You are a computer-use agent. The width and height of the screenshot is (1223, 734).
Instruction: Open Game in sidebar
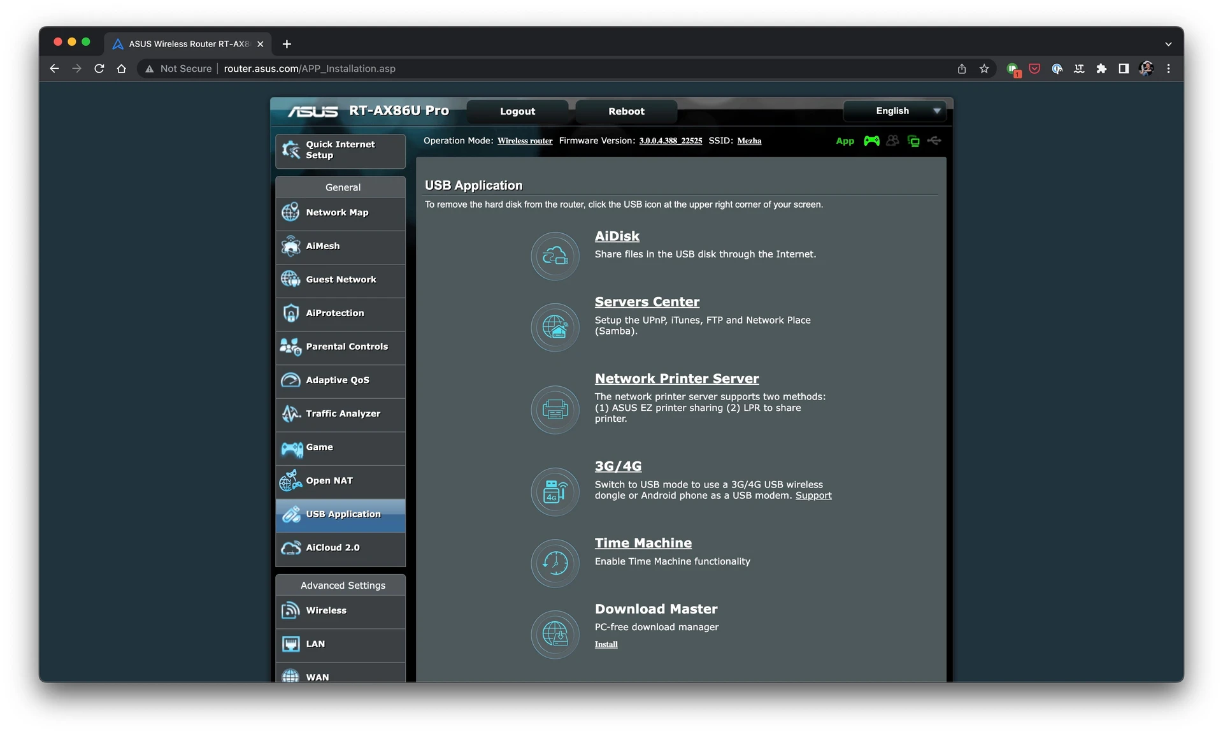tap(340, 448)
